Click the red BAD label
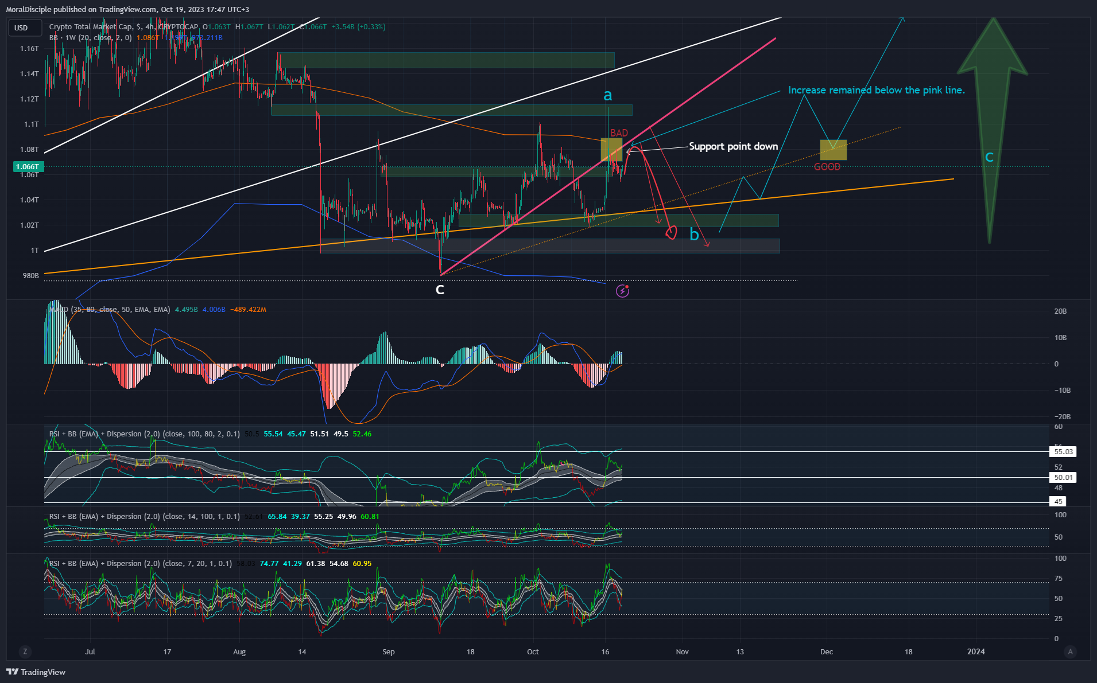 (x=619, y=133)
